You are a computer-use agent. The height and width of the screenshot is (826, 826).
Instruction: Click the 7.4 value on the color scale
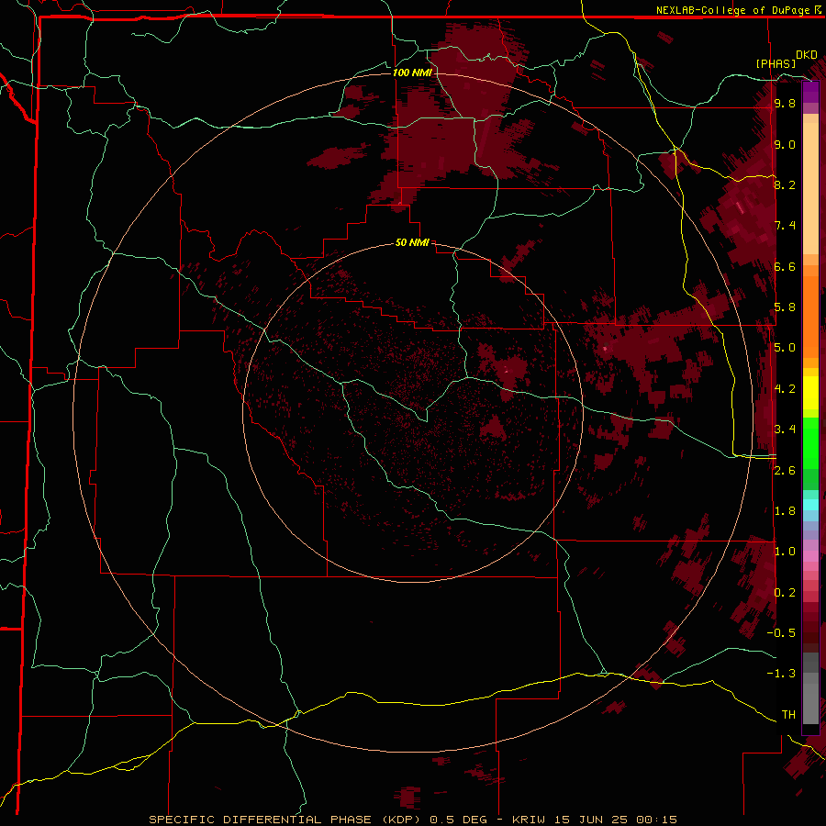pos(785,226)
